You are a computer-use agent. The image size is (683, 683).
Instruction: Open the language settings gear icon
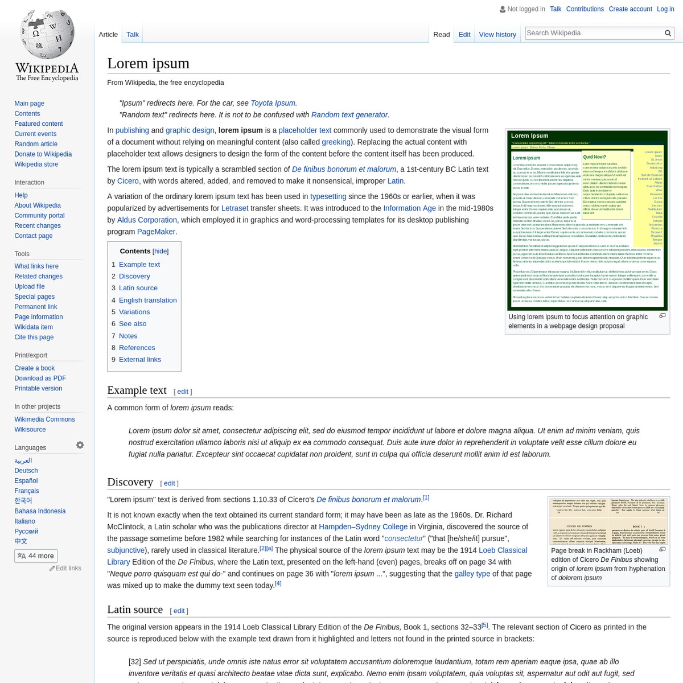(x=80, y=445)
